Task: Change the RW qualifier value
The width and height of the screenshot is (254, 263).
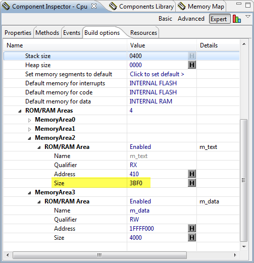Action: (x=134, y=220)
